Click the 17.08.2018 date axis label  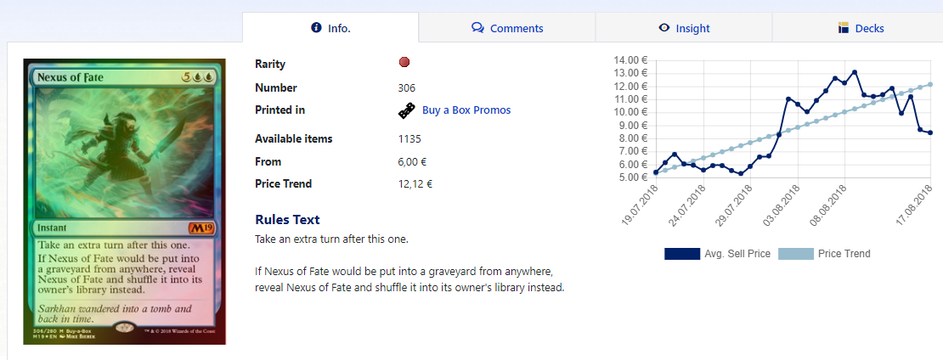point(915,204)
